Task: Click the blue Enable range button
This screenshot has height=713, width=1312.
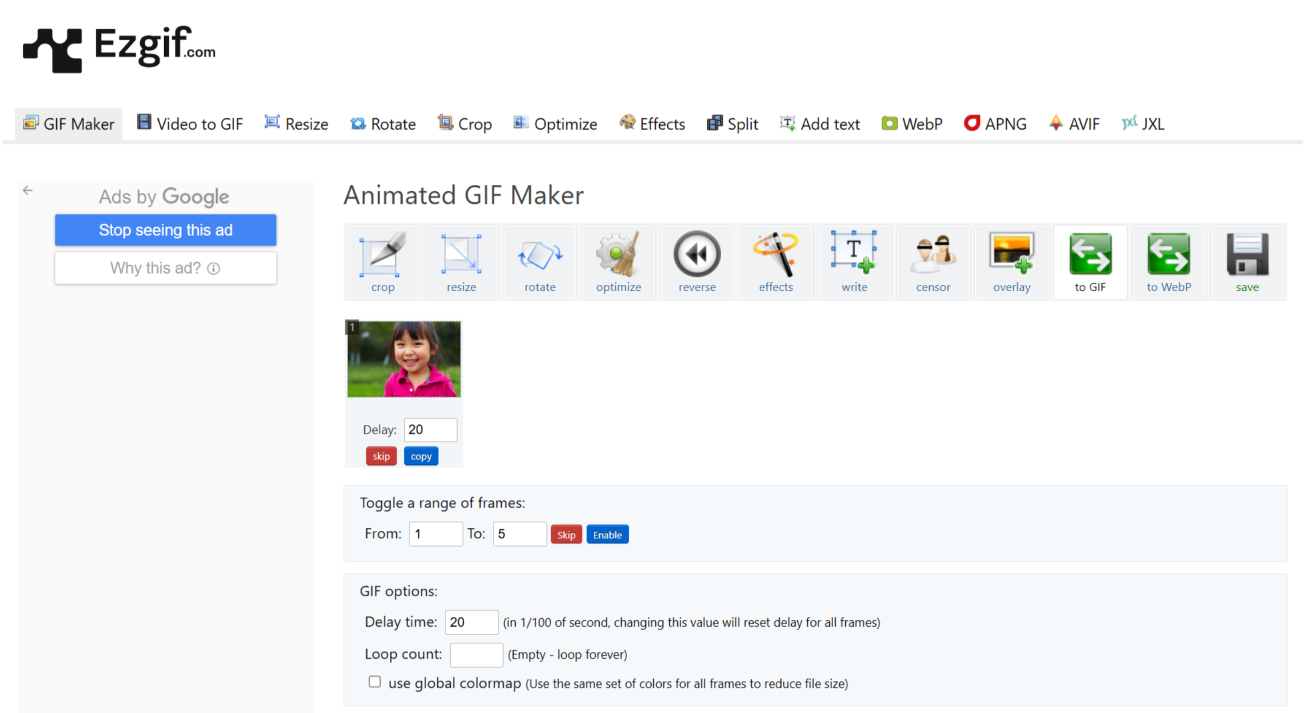Action: (x=607, y=534)
